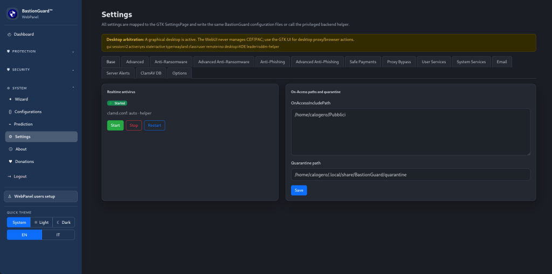Click the Logout arrow icon
The height and width of the screenshot is (274, 552).
[9, 176]
